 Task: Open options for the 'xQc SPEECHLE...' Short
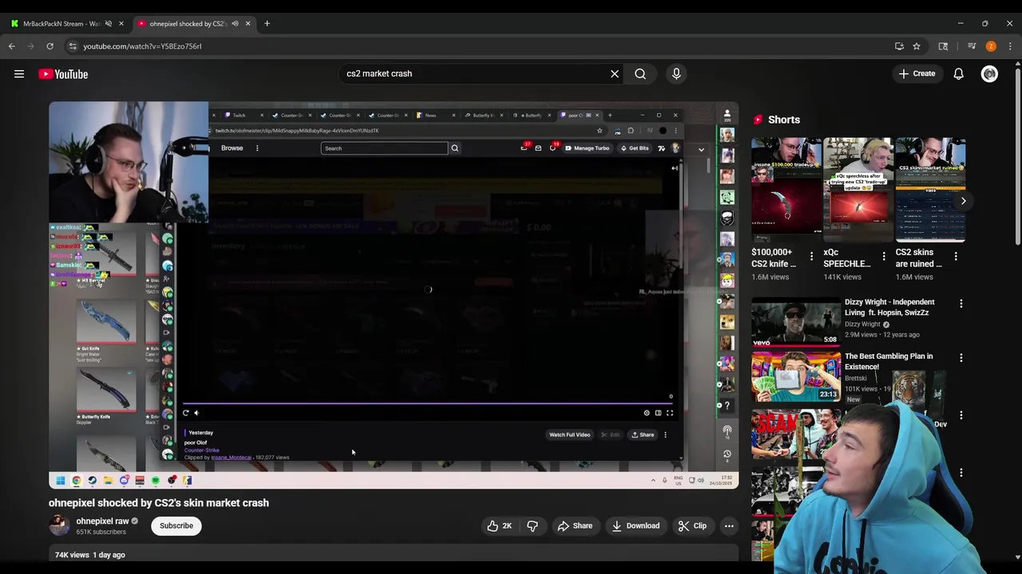click(884, 257)
